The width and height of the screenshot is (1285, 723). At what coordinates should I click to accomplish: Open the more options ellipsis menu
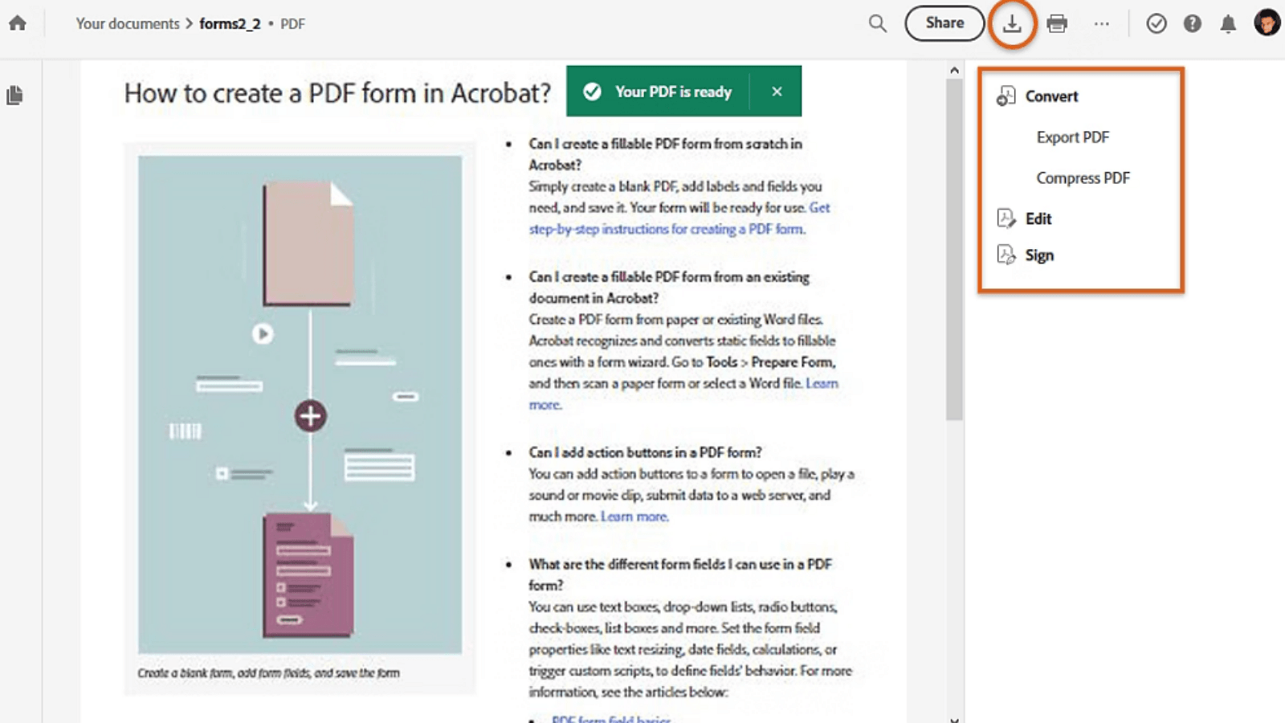1102,24
